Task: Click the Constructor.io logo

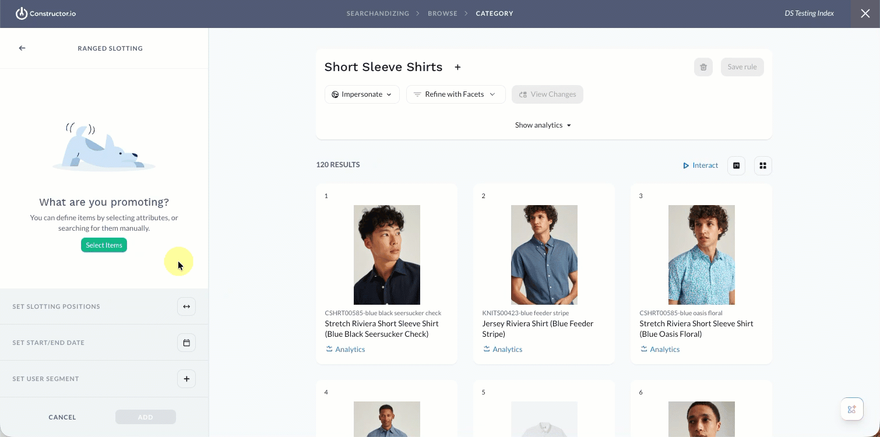Action: coord(45,13)
